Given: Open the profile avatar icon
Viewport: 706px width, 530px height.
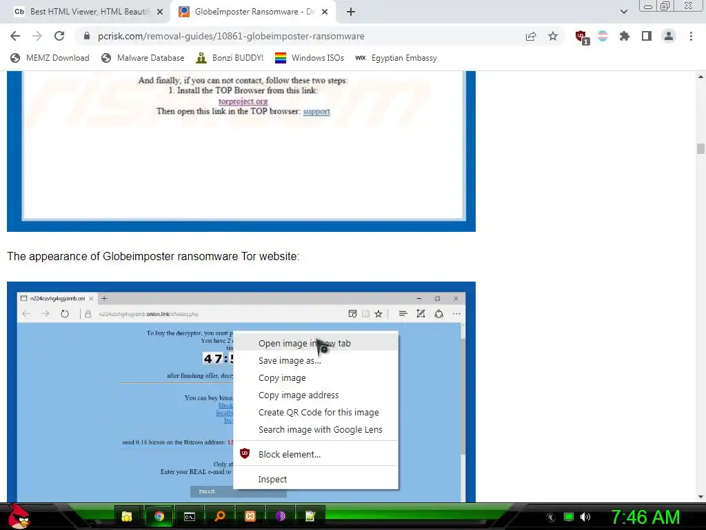Looking at the screenshot, I should pos(669,36).
